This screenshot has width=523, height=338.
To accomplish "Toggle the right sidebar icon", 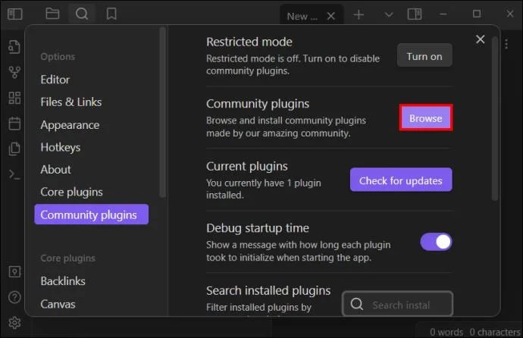I will (415, 14).
